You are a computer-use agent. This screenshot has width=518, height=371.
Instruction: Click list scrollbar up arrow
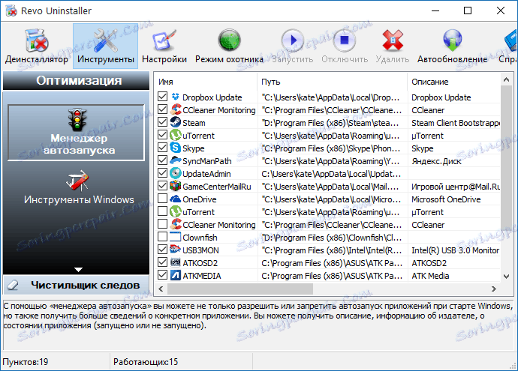(x=506, y=79)
